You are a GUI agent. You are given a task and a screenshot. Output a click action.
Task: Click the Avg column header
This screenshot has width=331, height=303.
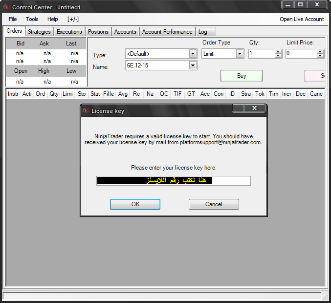(x=123, y=94)
